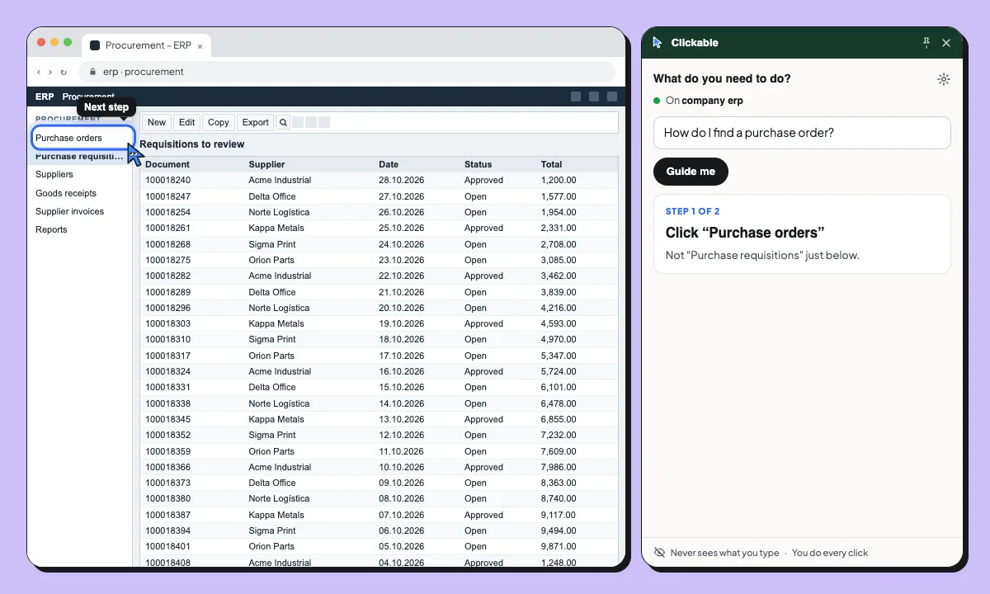Click the New toolbar button
This screenshot has height=594, width=990.
157,122
